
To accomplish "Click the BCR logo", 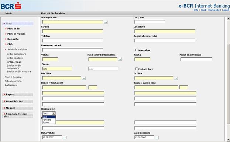I will (11, 6).
